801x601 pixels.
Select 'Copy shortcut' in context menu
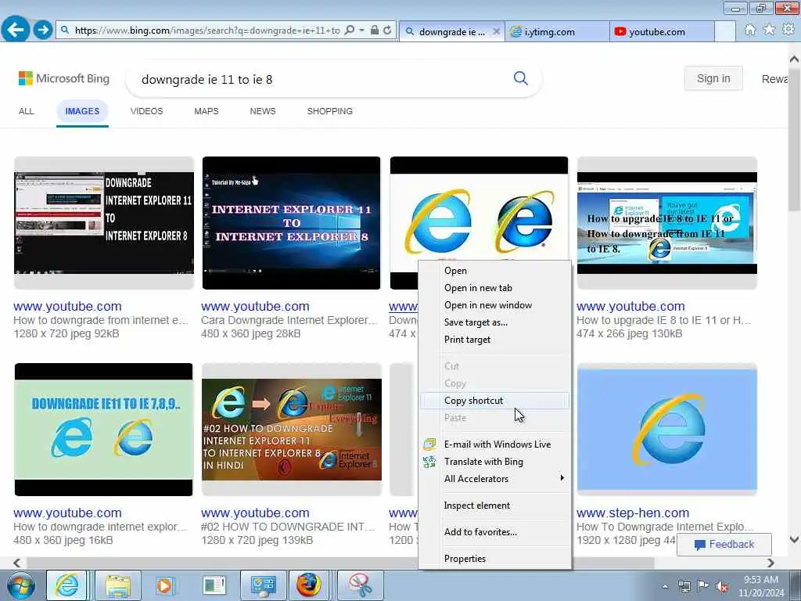(x=494, y=401)
